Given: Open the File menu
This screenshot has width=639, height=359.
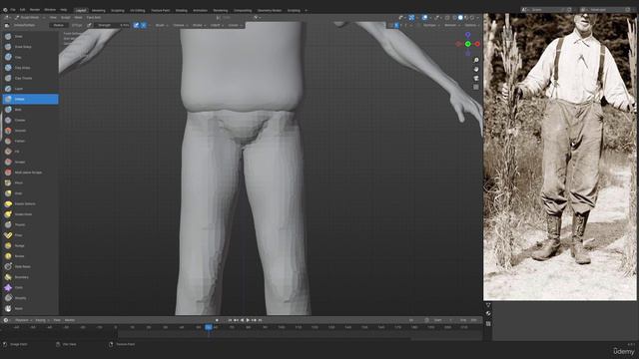Looking at the screenshot, I should [x=13, y=10].
